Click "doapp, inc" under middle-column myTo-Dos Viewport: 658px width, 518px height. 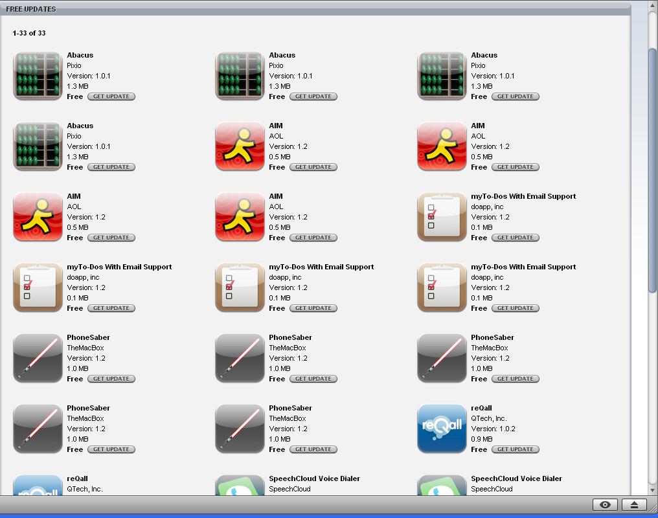point(285,277)
